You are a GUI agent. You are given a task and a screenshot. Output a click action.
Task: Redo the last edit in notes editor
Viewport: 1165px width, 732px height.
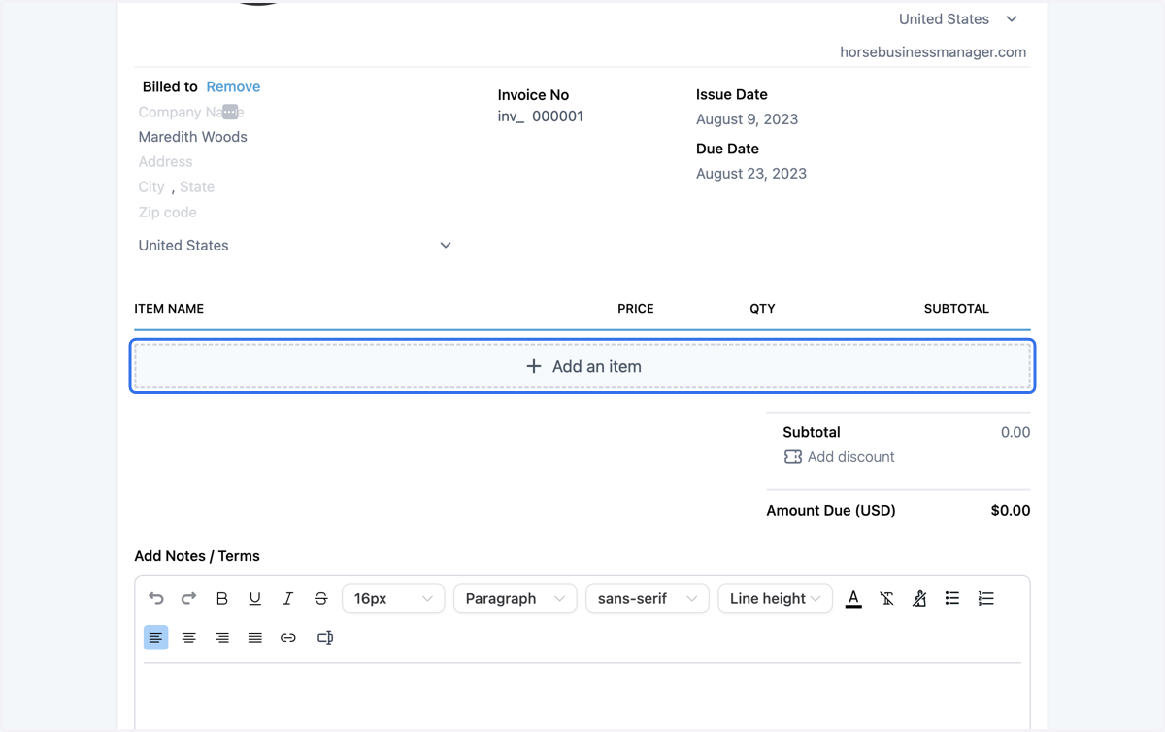click(189, 598)
